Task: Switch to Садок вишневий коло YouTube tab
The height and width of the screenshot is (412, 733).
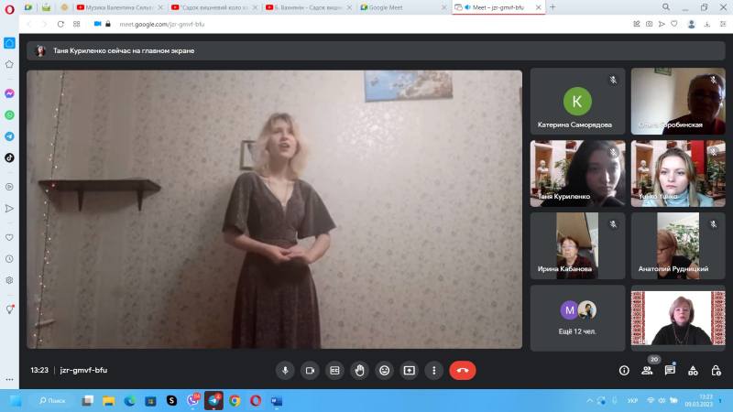Action: (x=214, y=7)
